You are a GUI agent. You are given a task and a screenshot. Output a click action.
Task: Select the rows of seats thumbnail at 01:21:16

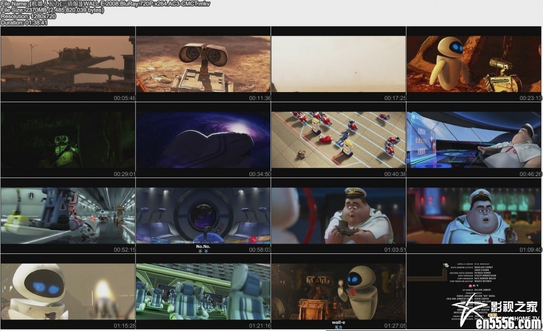pyautogui.click(x=203, y=292)
